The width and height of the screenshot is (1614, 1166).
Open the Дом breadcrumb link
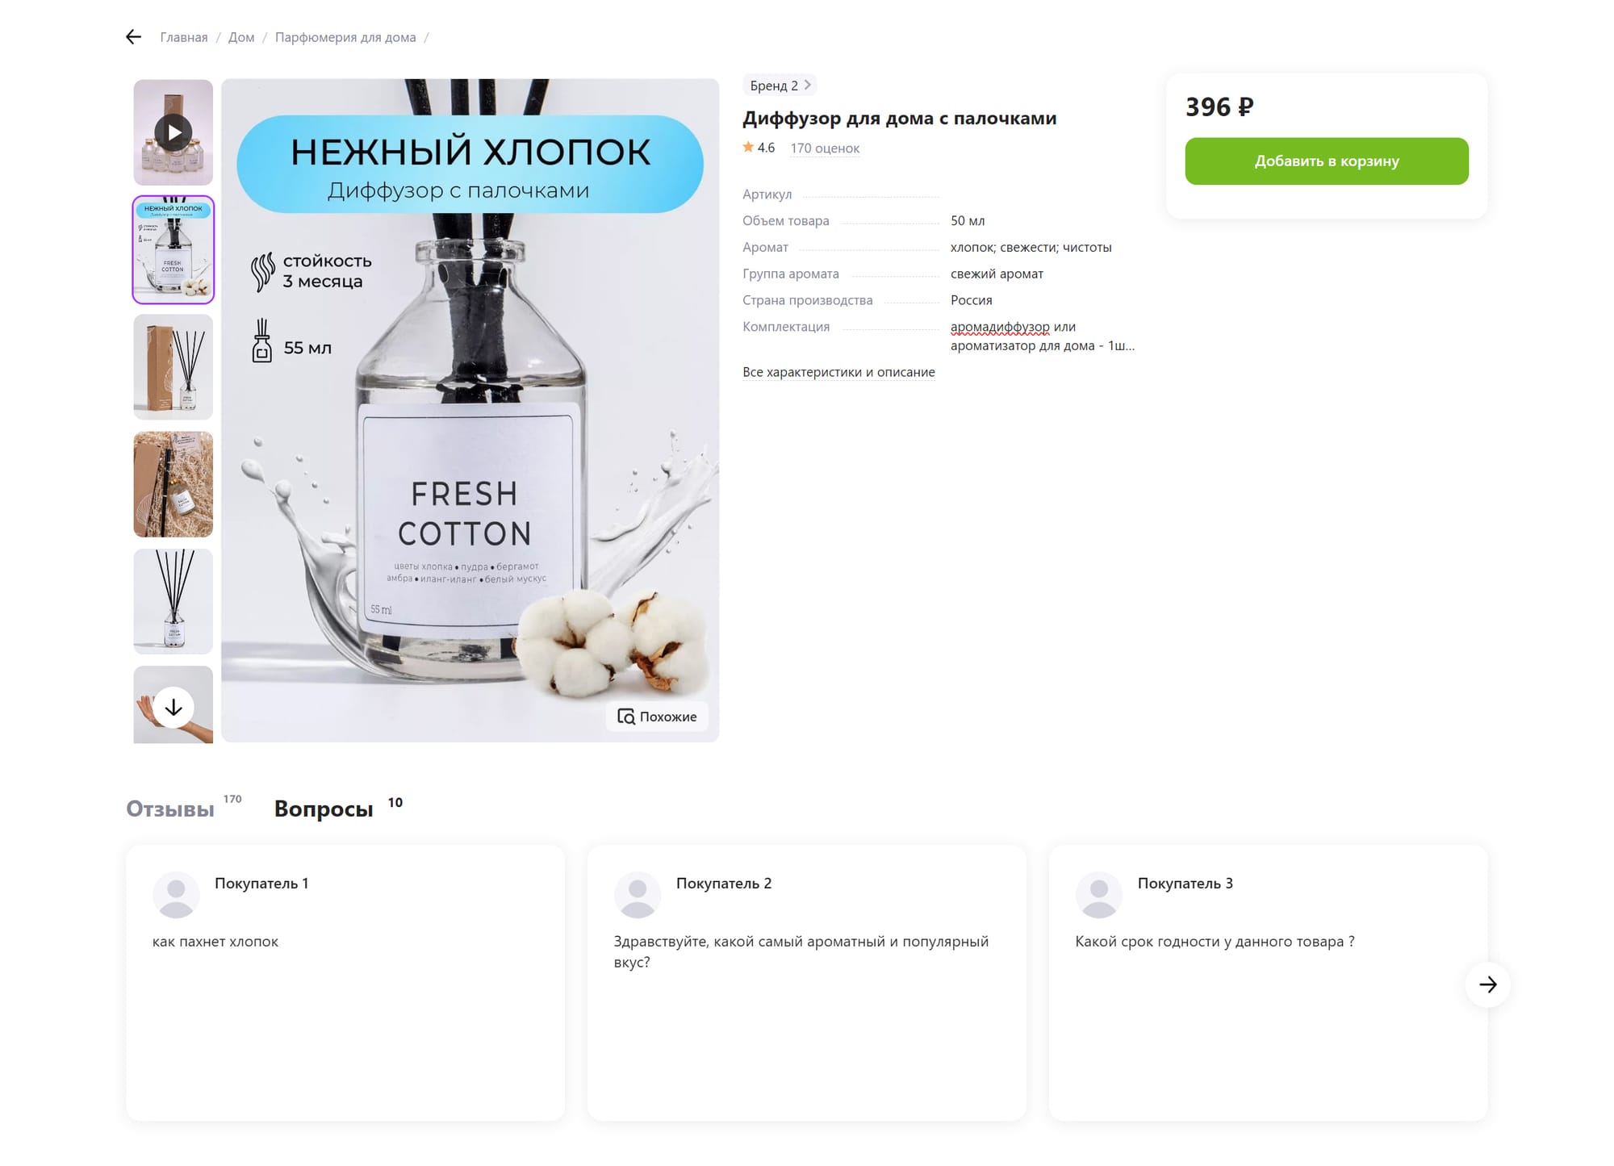tap(241, 37)
